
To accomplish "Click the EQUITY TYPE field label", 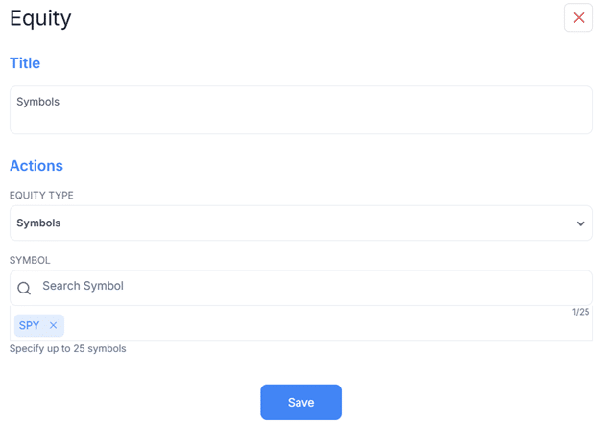I will pos(41,196).
